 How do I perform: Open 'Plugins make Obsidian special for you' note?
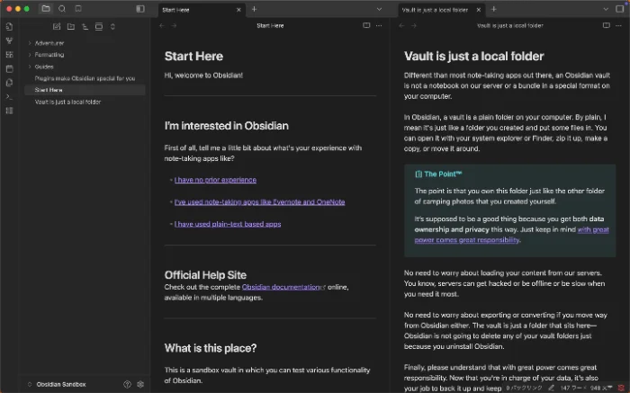(85, 78)
